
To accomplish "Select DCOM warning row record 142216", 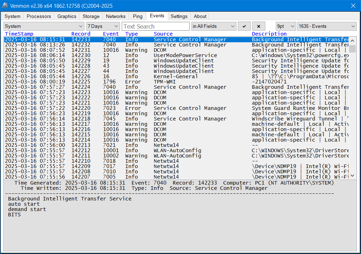I will pyautogui.click(x=176, y=130).
